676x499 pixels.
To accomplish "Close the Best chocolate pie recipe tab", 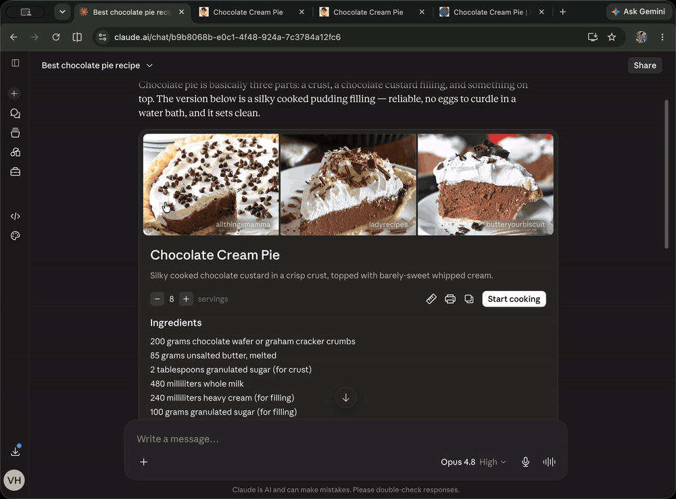I will click(x=181, y=12).
